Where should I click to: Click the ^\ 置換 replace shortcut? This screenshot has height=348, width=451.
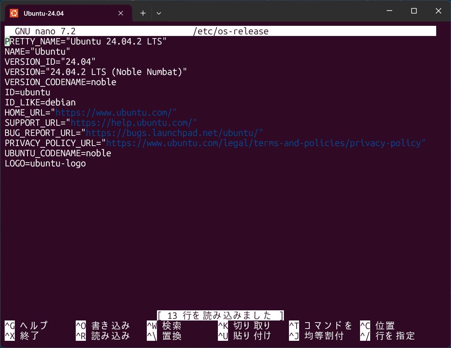tap(164, 336)
